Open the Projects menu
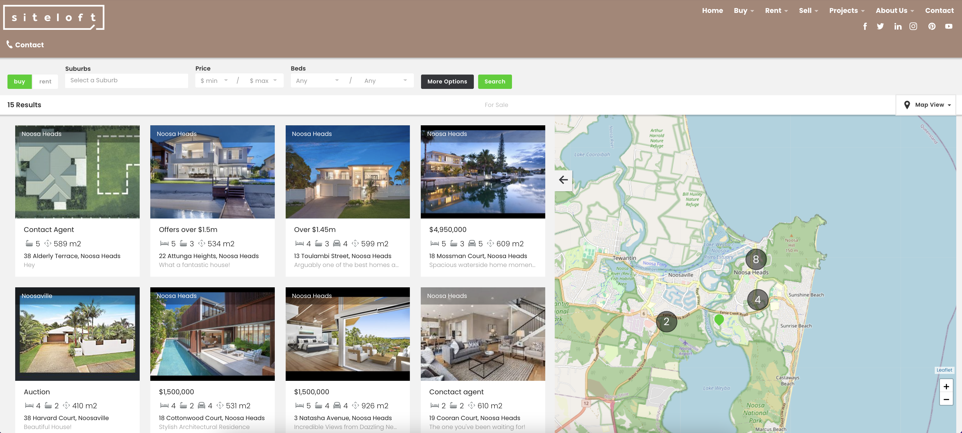The width and height of the screenshot is (962, 433). pyautogui.click(x=847, y=10)
